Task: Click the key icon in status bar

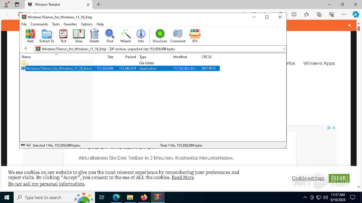Action: pyautogui.click(x=28, y=145)
